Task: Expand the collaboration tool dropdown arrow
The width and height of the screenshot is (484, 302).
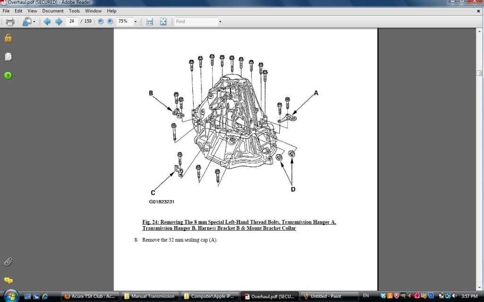Action: (34, 22)
